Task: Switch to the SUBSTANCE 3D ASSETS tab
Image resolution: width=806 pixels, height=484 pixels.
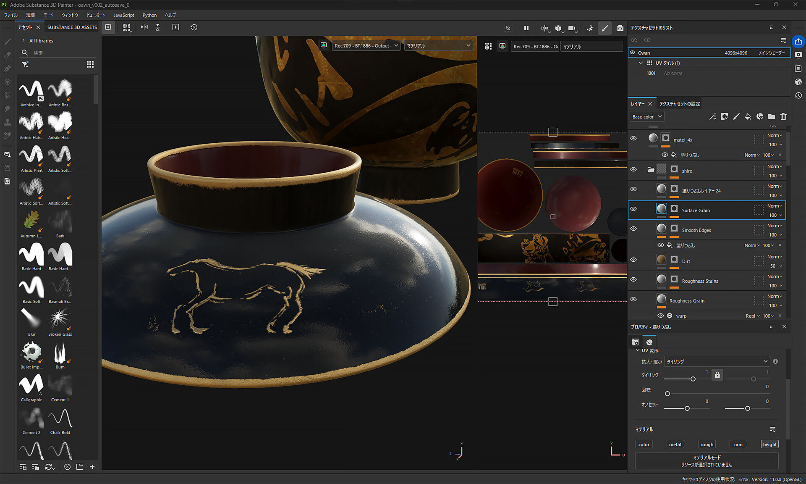Action: point(72,27)
